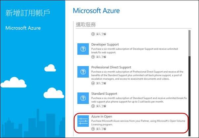
Task: Click the Developer Support question mark icon
Action: 83,49
